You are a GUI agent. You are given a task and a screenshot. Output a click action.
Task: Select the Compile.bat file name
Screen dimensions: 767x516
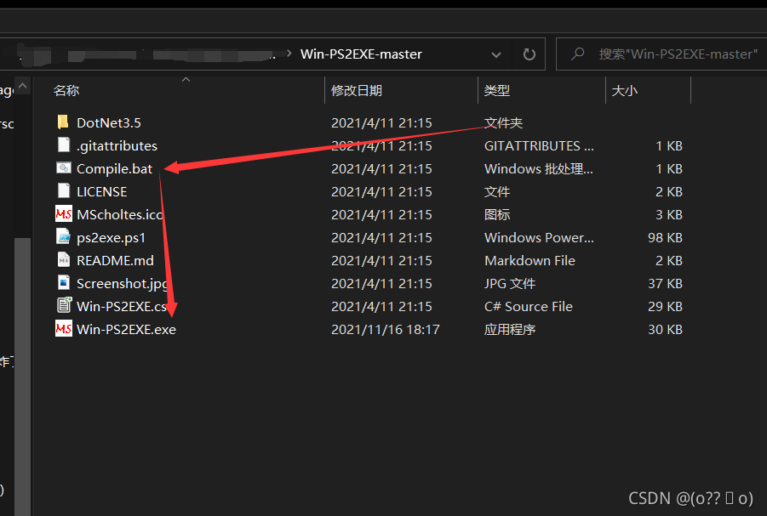[114, 168]
